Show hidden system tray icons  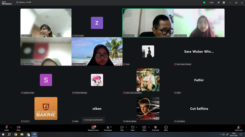tap(220, 134)
